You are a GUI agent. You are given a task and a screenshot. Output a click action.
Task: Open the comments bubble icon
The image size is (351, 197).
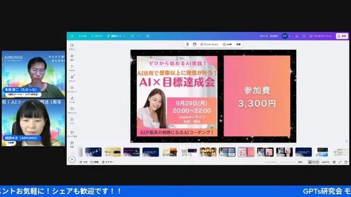[303, 36]
